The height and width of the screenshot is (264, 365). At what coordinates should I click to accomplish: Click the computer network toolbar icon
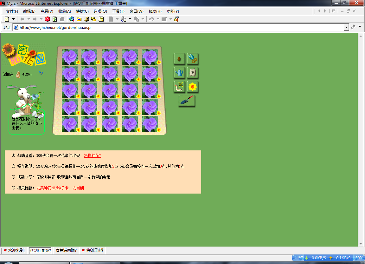[124, 19]
